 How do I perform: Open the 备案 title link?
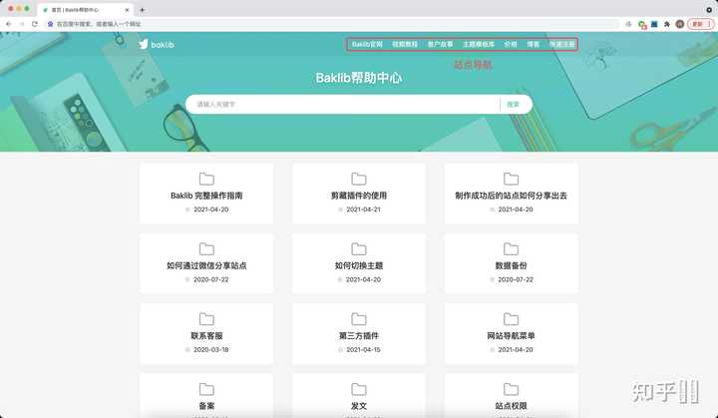[x=206, y=406]
